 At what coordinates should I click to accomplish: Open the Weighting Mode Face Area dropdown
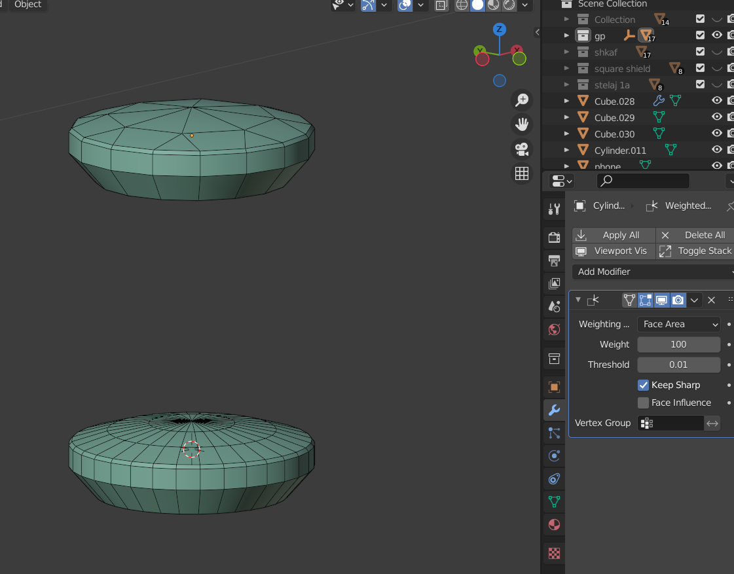click(679, 324)
